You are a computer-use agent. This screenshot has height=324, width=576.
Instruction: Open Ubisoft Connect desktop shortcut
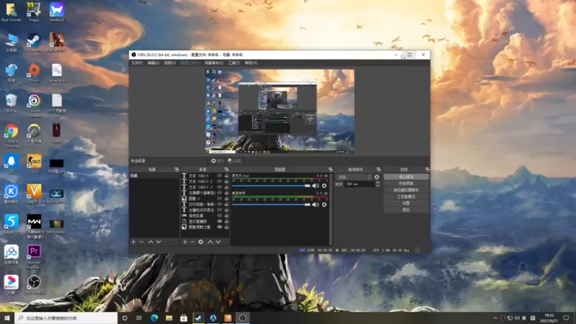(34, 105)
